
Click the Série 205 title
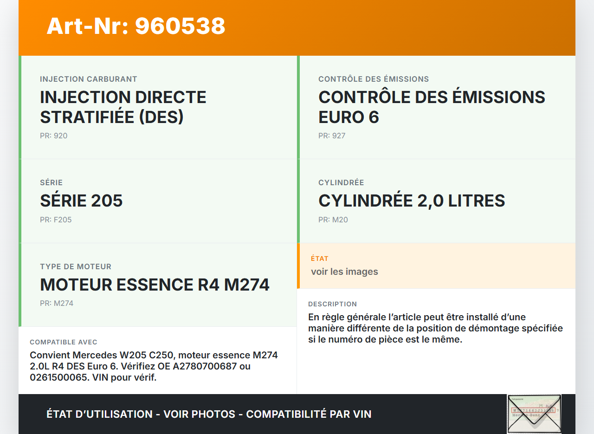[81, 201]
